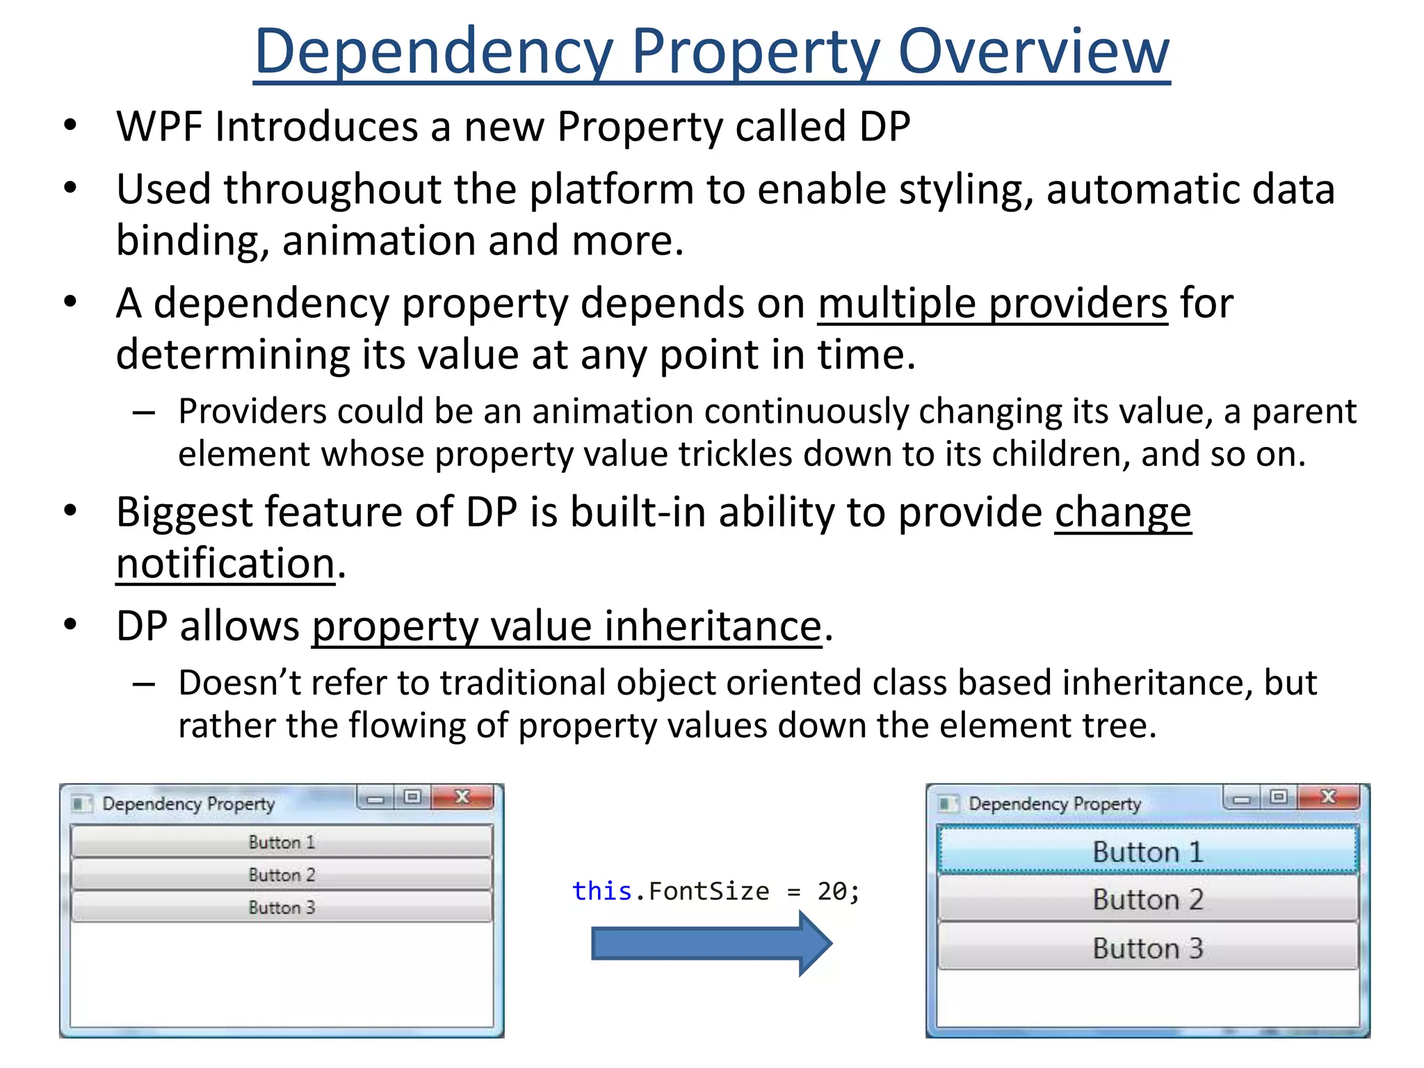
Task: Click Button 2 in the left window
Action: [282, 875]
